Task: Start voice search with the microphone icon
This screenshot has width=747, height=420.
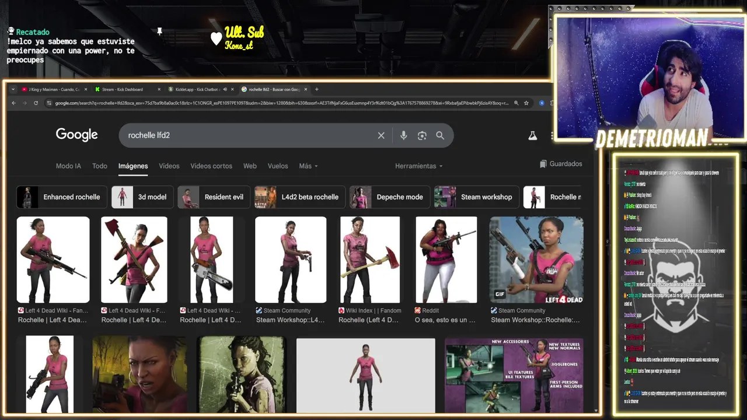Action: pyautogui.click(x=403, y=135)
